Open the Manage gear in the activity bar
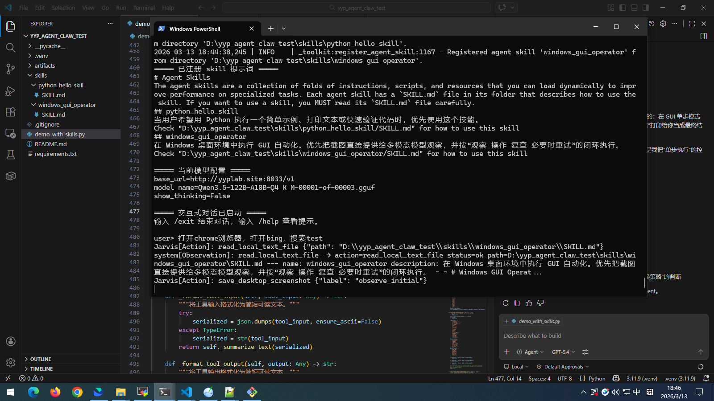The width and height of the screenshot is (714, 401). (11, 363)
